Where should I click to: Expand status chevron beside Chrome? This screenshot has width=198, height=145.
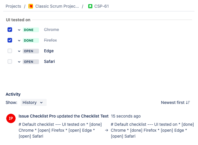pyautogui.click(x=19, y=30)
